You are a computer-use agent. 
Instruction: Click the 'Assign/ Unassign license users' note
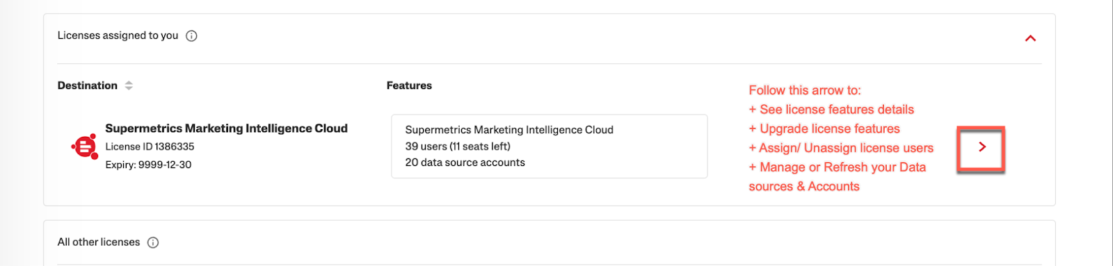(841, 148)
